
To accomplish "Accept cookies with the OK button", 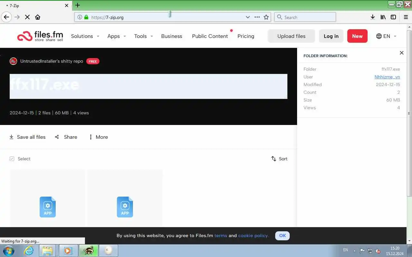I will (282, 235).
